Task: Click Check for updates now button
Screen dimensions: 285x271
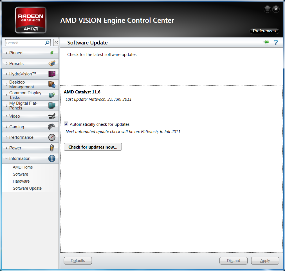Action: [93, 147]
